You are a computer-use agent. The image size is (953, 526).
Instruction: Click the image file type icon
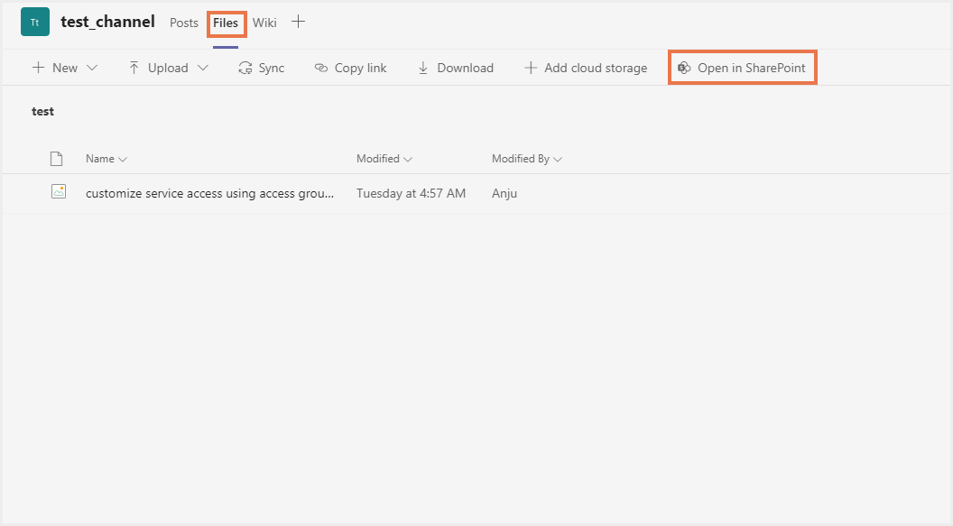[59, 191]
